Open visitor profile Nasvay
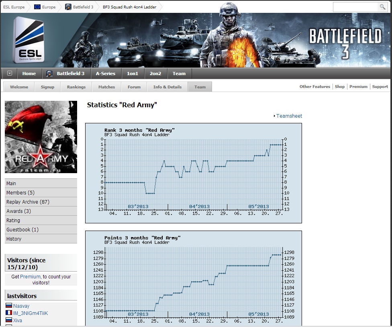 [x=21, y=306]
